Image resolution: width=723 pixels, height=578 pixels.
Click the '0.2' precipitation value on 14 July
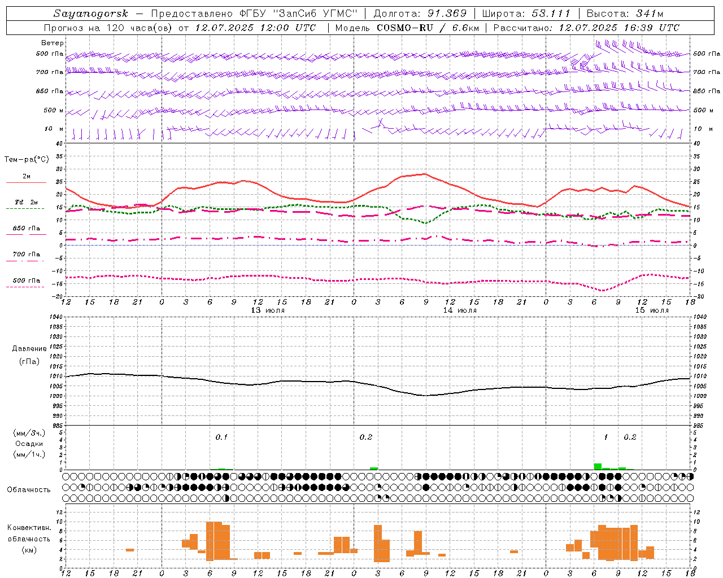click(366, 437)
